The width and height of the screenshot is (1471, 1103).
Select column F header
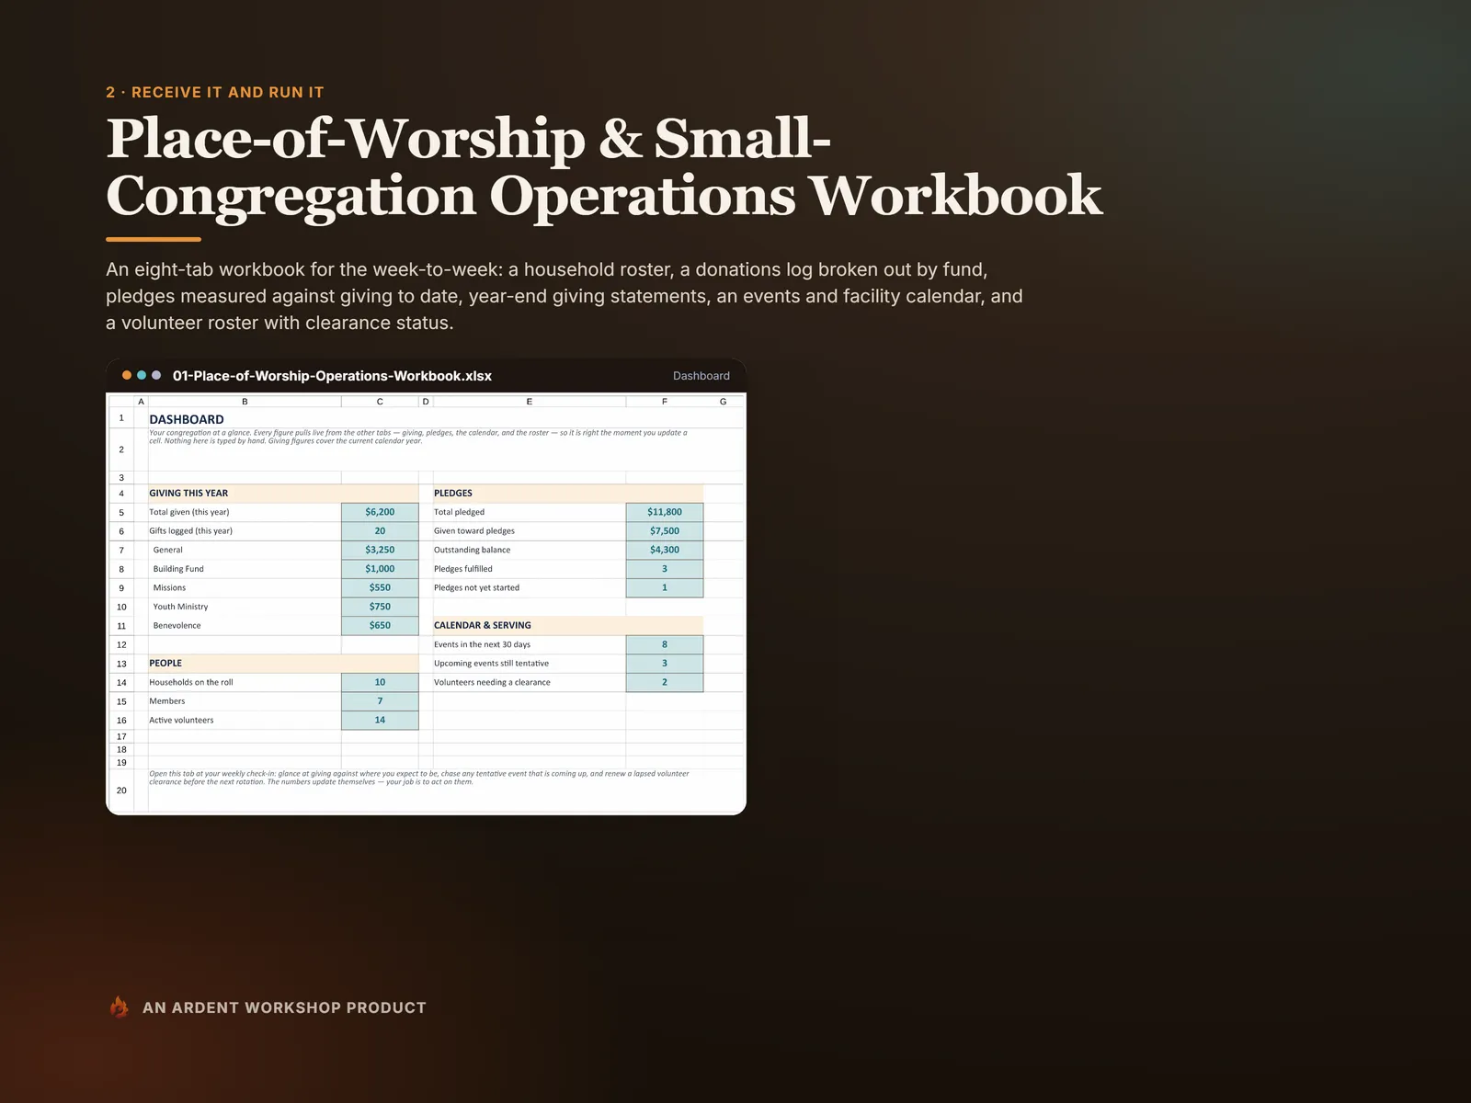click(x=665, y=402)
